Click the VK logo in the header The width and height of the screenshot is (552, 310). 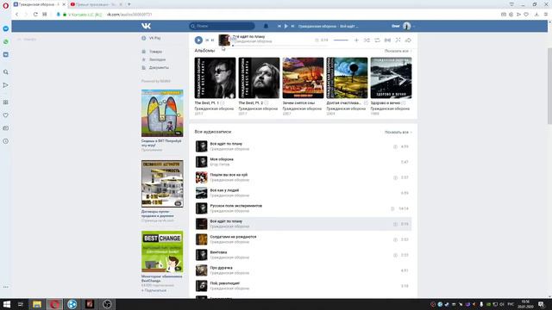coord(146,26)
